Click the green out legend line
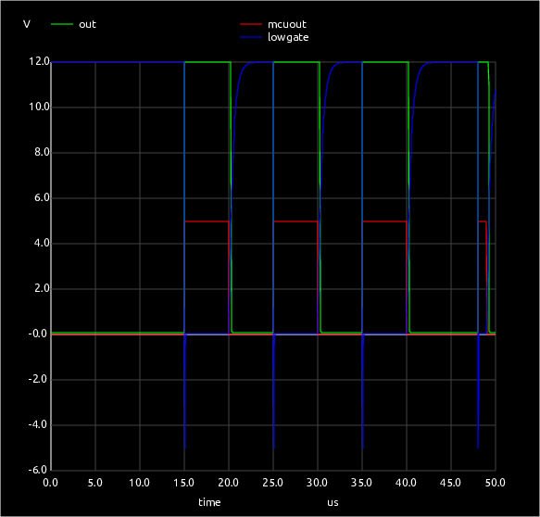This screenshot has height=517, width=540. click(62, 24)
